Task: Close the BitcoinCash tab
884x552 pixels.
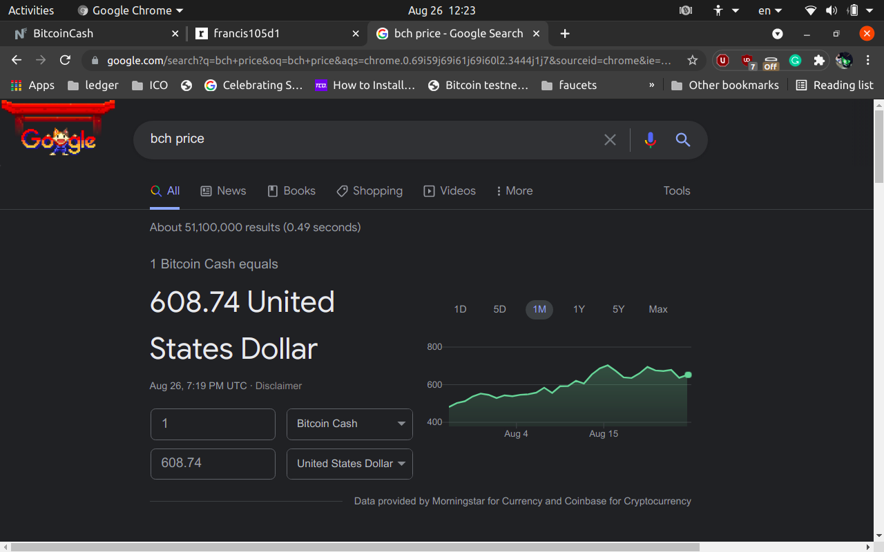Action: (x=175, y=33)
